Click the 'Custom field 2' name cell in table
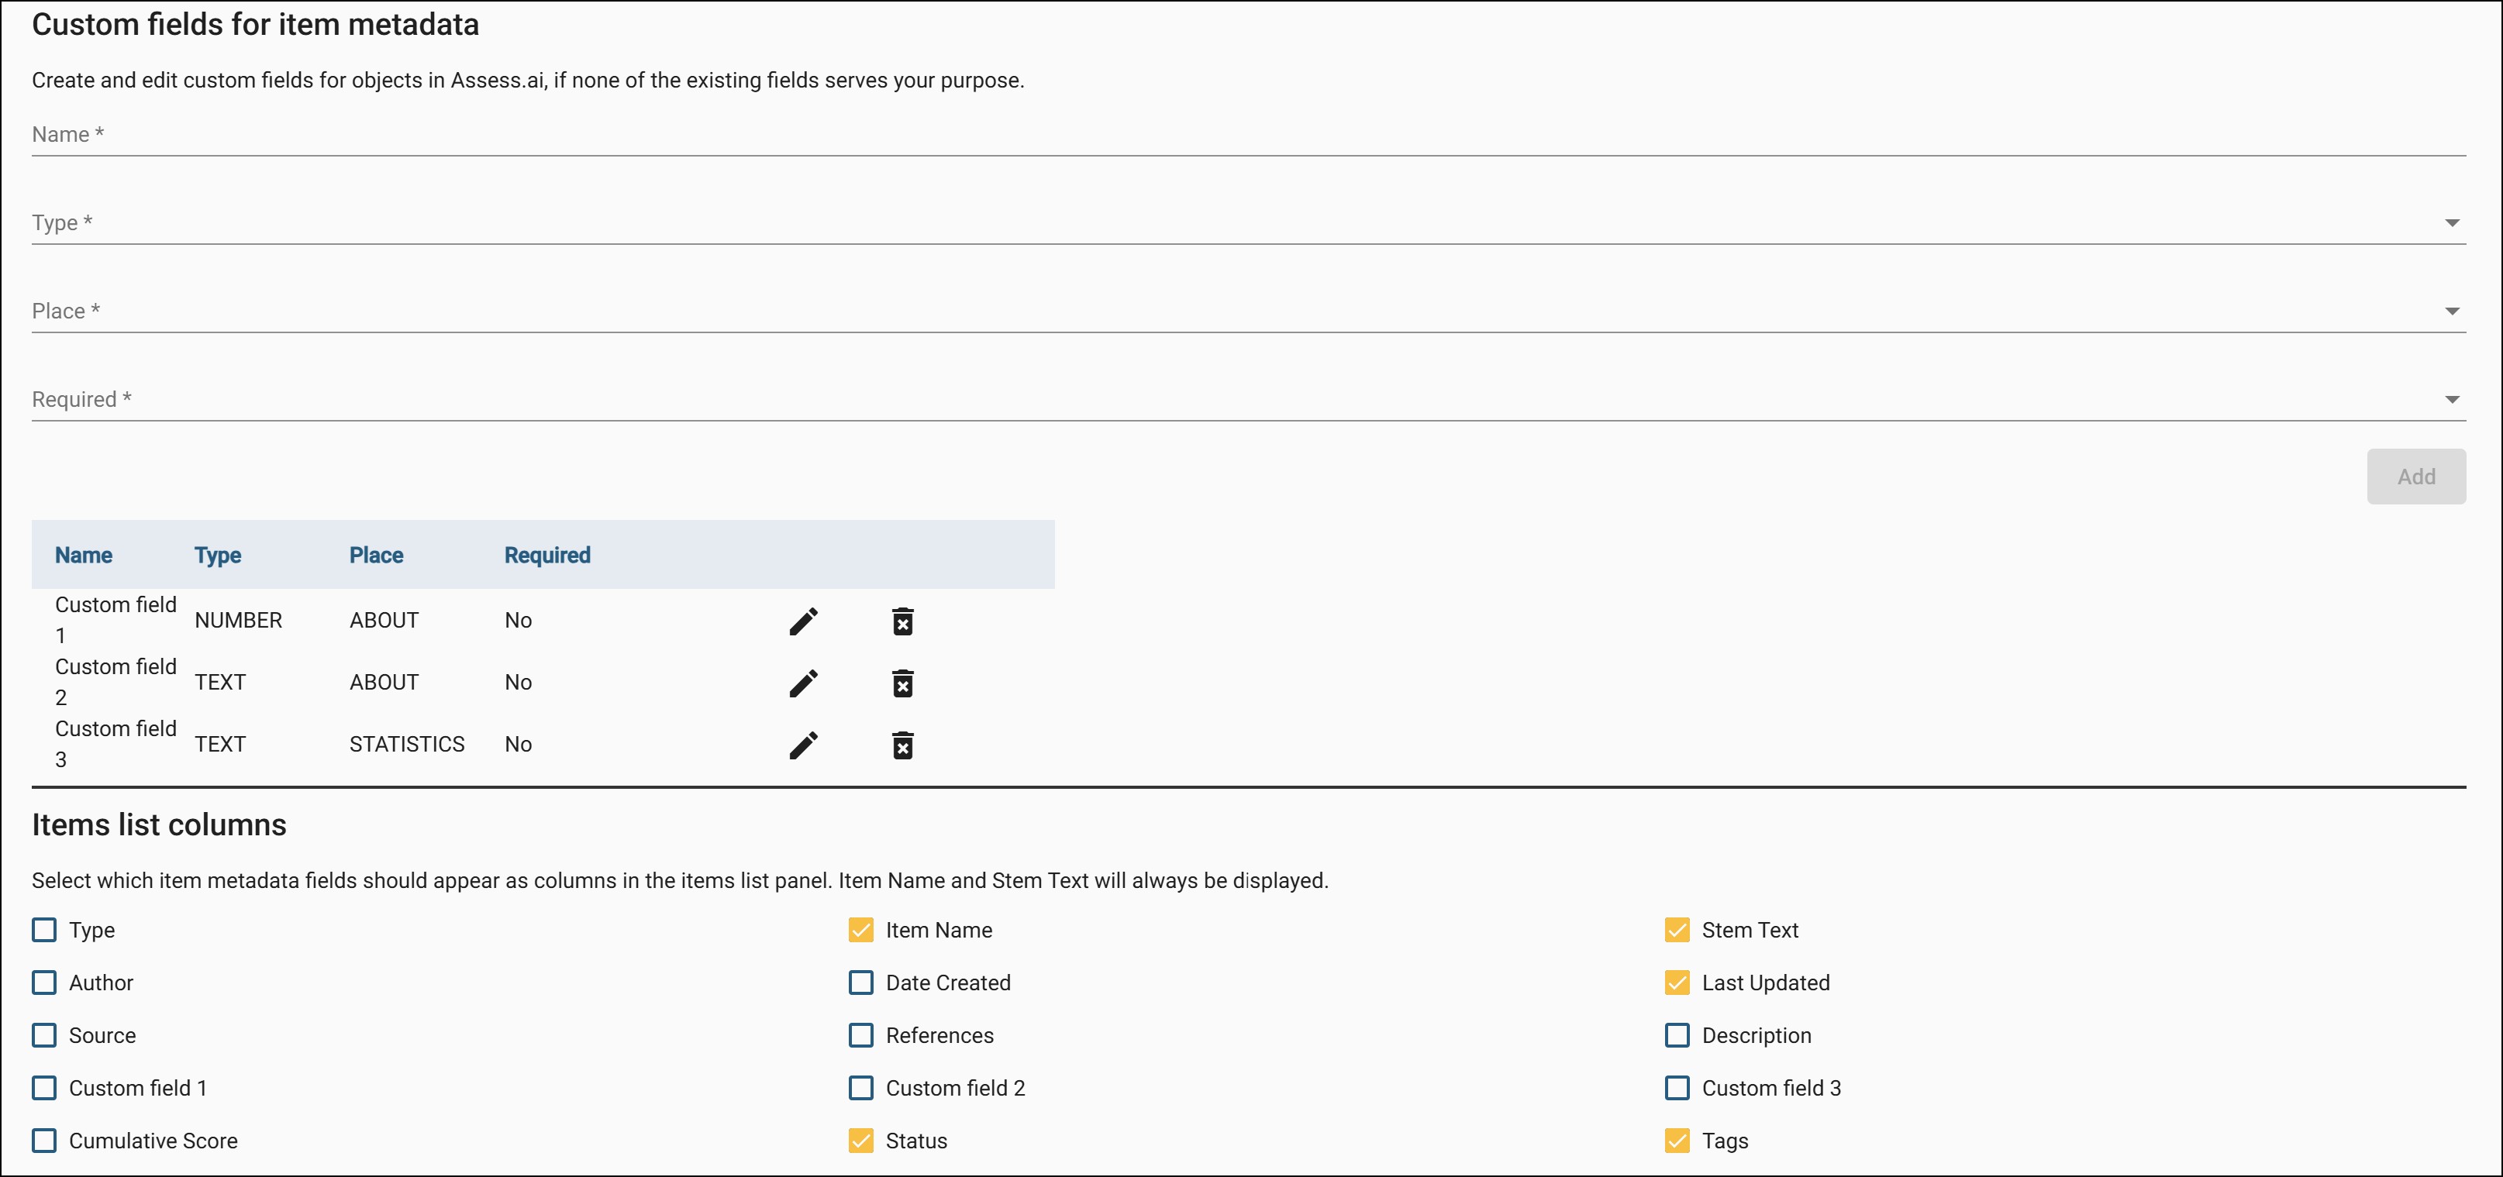Image resolution: width=2503 pixels, height=1177 pixels. pyautogui.click(x=115, y=683)
